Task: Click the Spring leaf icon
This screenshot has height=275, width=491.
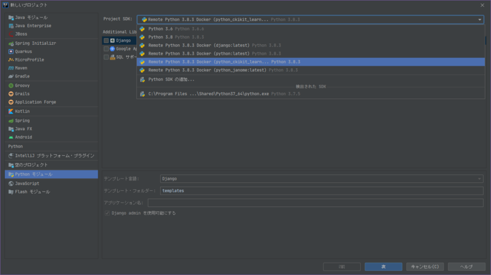Action: [x=11, y=120]
